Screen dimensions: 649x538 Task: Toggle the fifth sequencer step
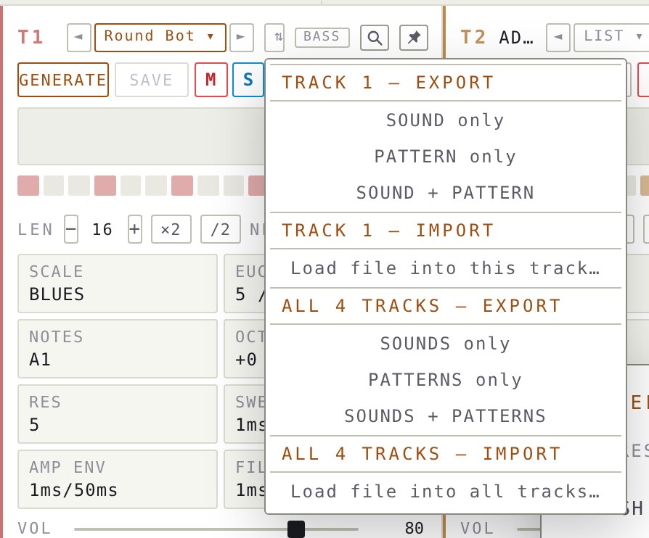131,186
